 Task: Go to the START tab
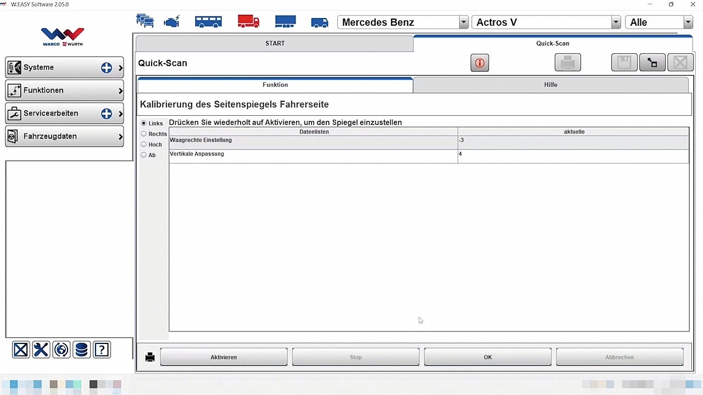point(275,43)
